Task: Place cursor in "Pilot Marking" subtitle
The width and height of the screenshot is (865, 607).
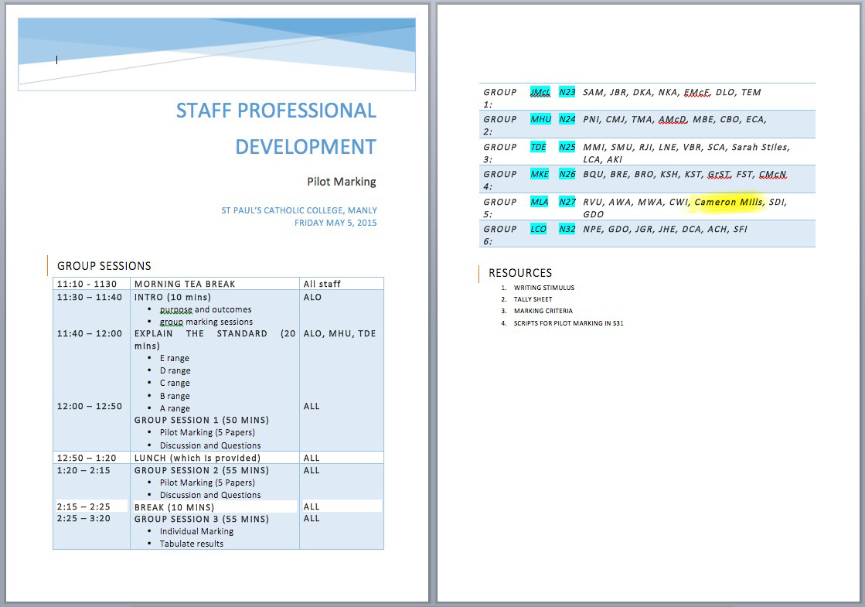Action: click(x=341, y=182)
